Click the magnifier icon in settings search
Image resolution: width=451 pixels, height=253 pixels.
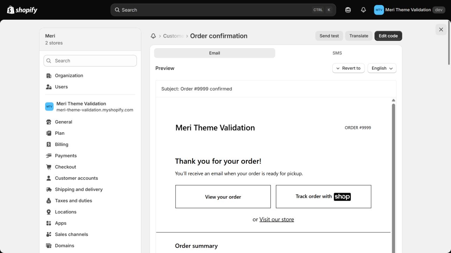[49, 61]
